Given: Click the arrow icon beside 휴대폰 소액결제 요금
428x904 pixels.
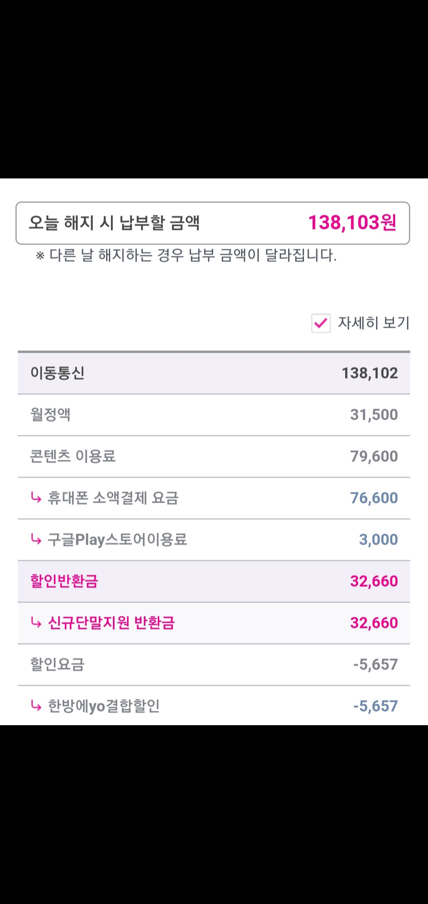Looking at the screenshot, I should click(36, 498).
